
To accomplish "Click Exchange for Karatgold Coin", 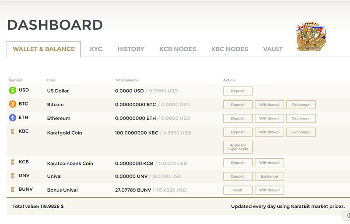I will coord(301,132).
